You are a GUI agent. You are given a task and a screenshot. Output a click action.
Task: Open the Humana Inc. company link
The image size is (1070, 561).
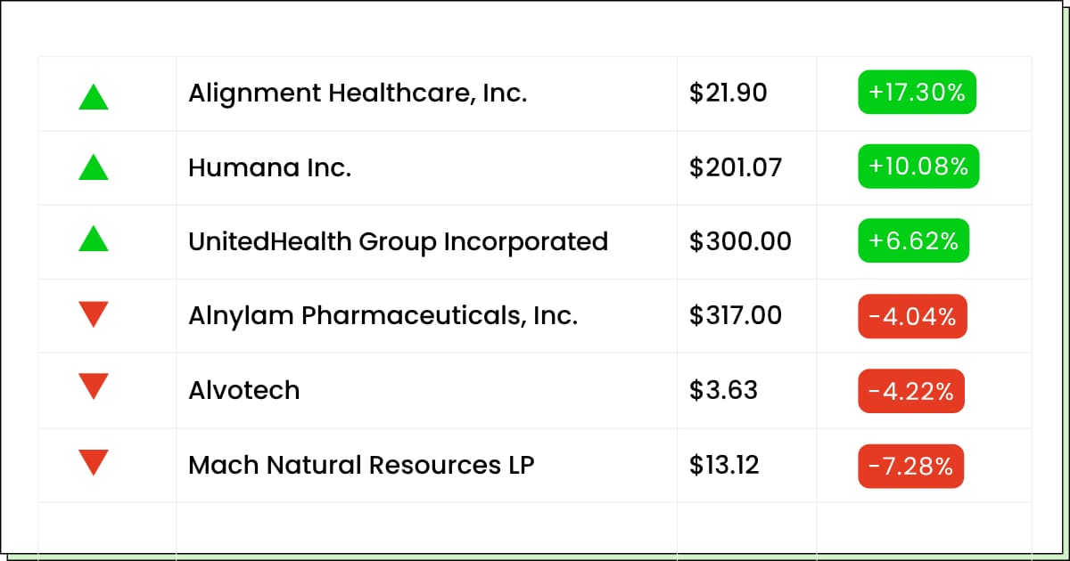coord(269,167)
